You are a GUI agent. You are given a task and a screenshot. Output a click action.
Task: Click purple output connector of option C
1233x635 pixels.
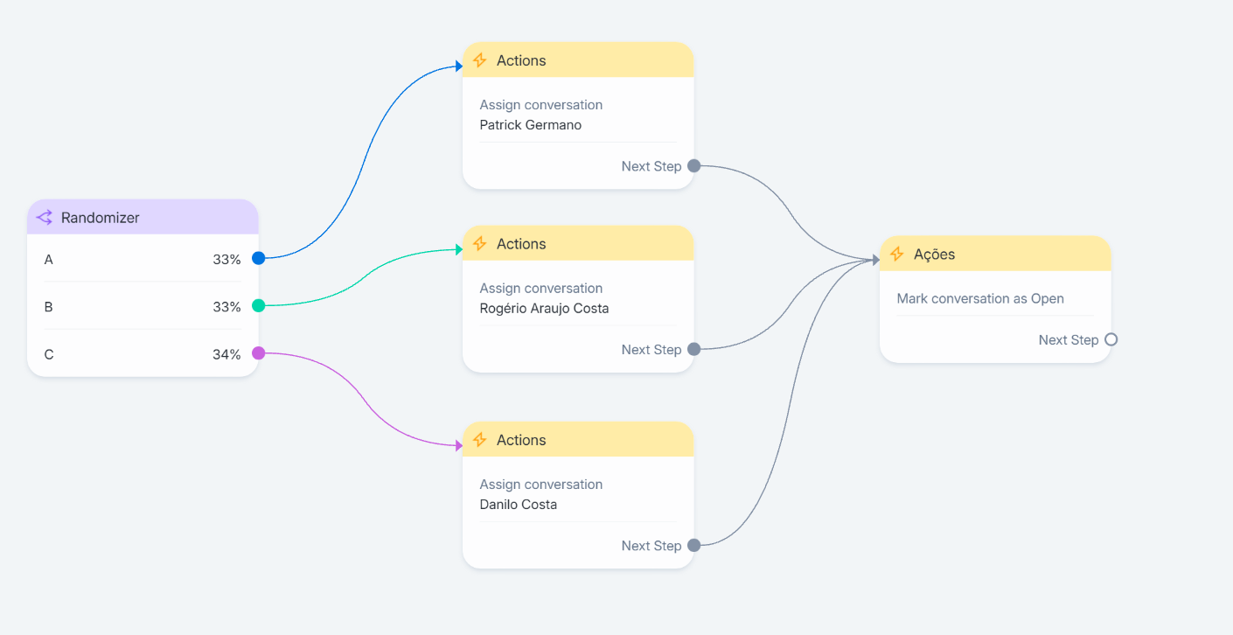[258, 352]
